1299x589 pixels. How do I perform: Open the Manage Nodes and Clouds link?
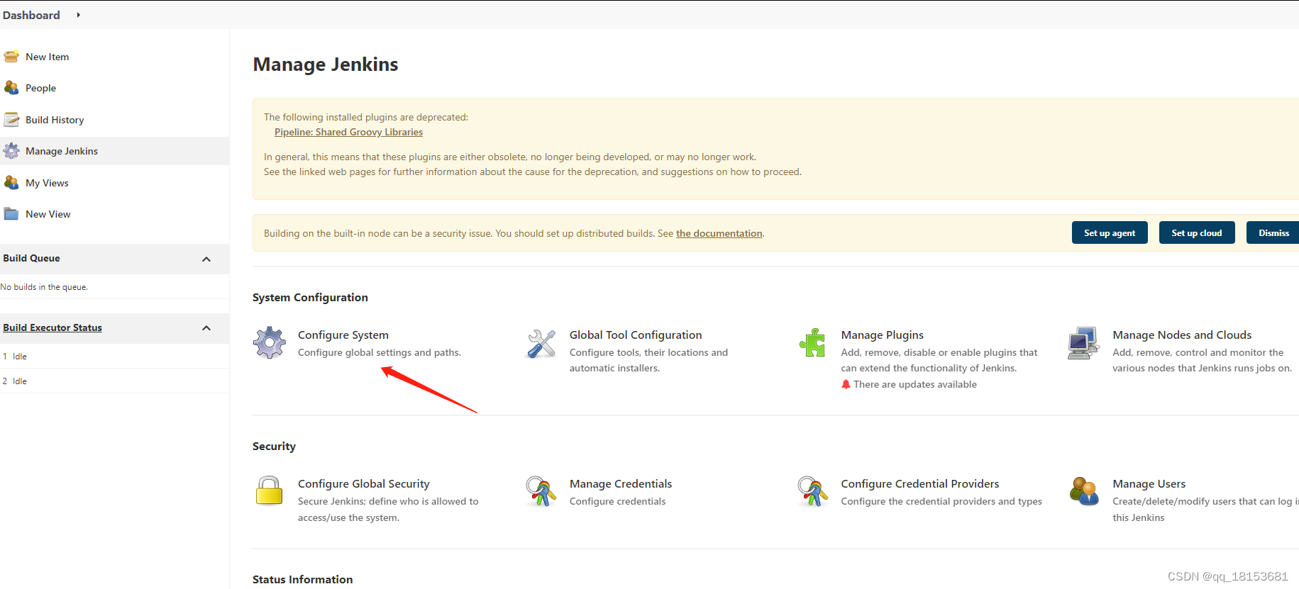coord(1182,335)
